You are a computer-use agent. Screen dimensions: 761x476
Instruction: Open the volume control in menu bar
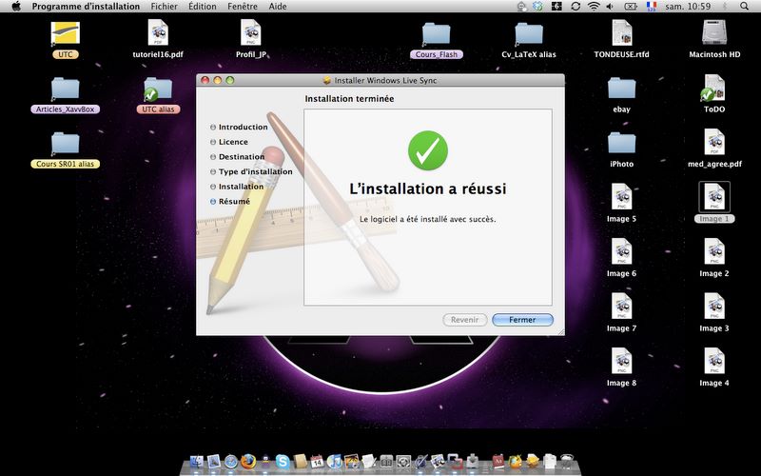610,7
